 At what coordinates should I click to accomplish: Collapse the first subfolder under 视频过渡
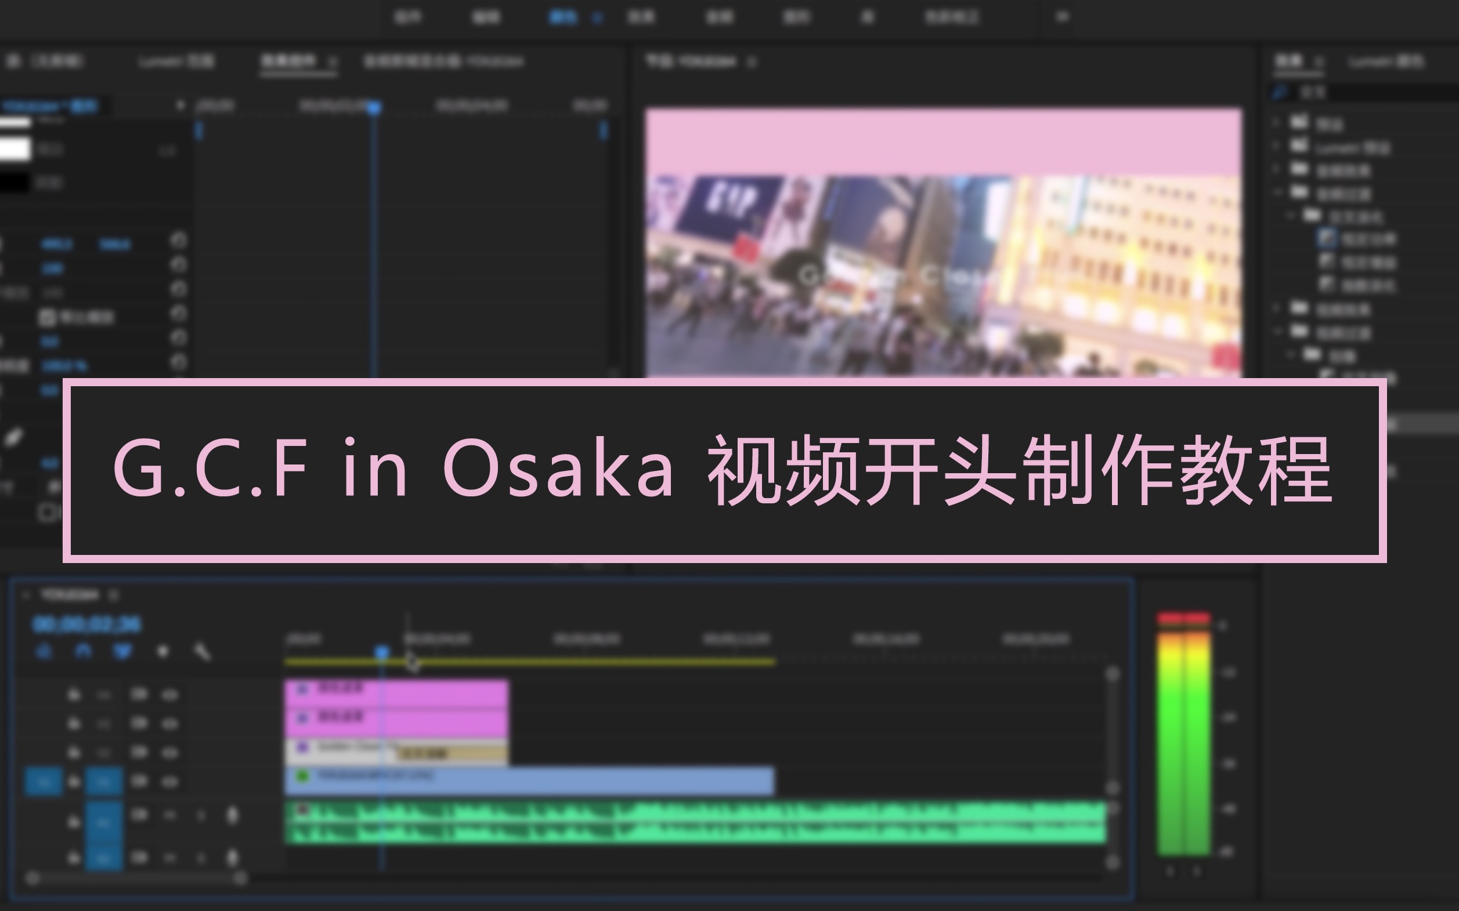coord(1290,355)
